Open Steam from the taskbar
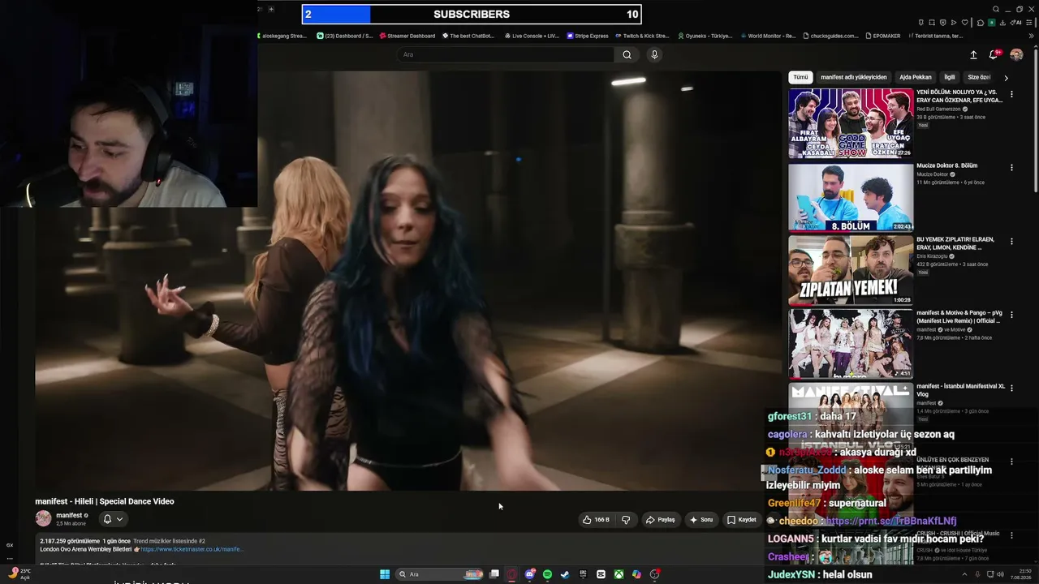1039x584 pixels. [x=565, y=574]
